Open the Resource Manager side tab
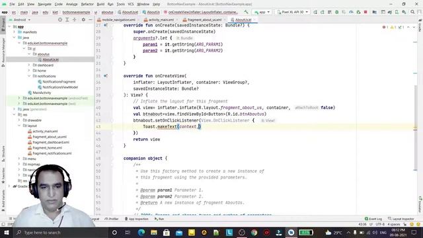423x238 pixels. click(3, 52)
